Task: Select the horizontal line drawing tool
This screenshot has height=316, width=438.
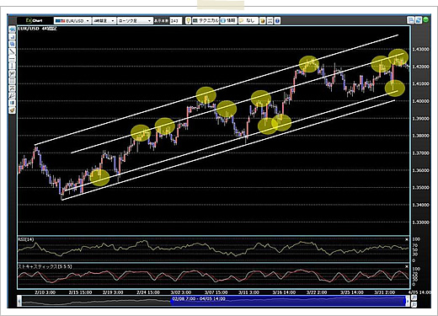Action: coord(12,59)
